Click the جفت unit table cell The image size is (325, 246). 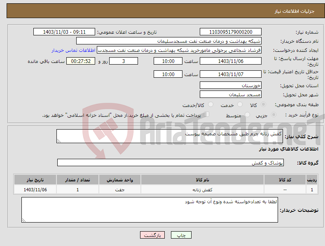[120, 190]
